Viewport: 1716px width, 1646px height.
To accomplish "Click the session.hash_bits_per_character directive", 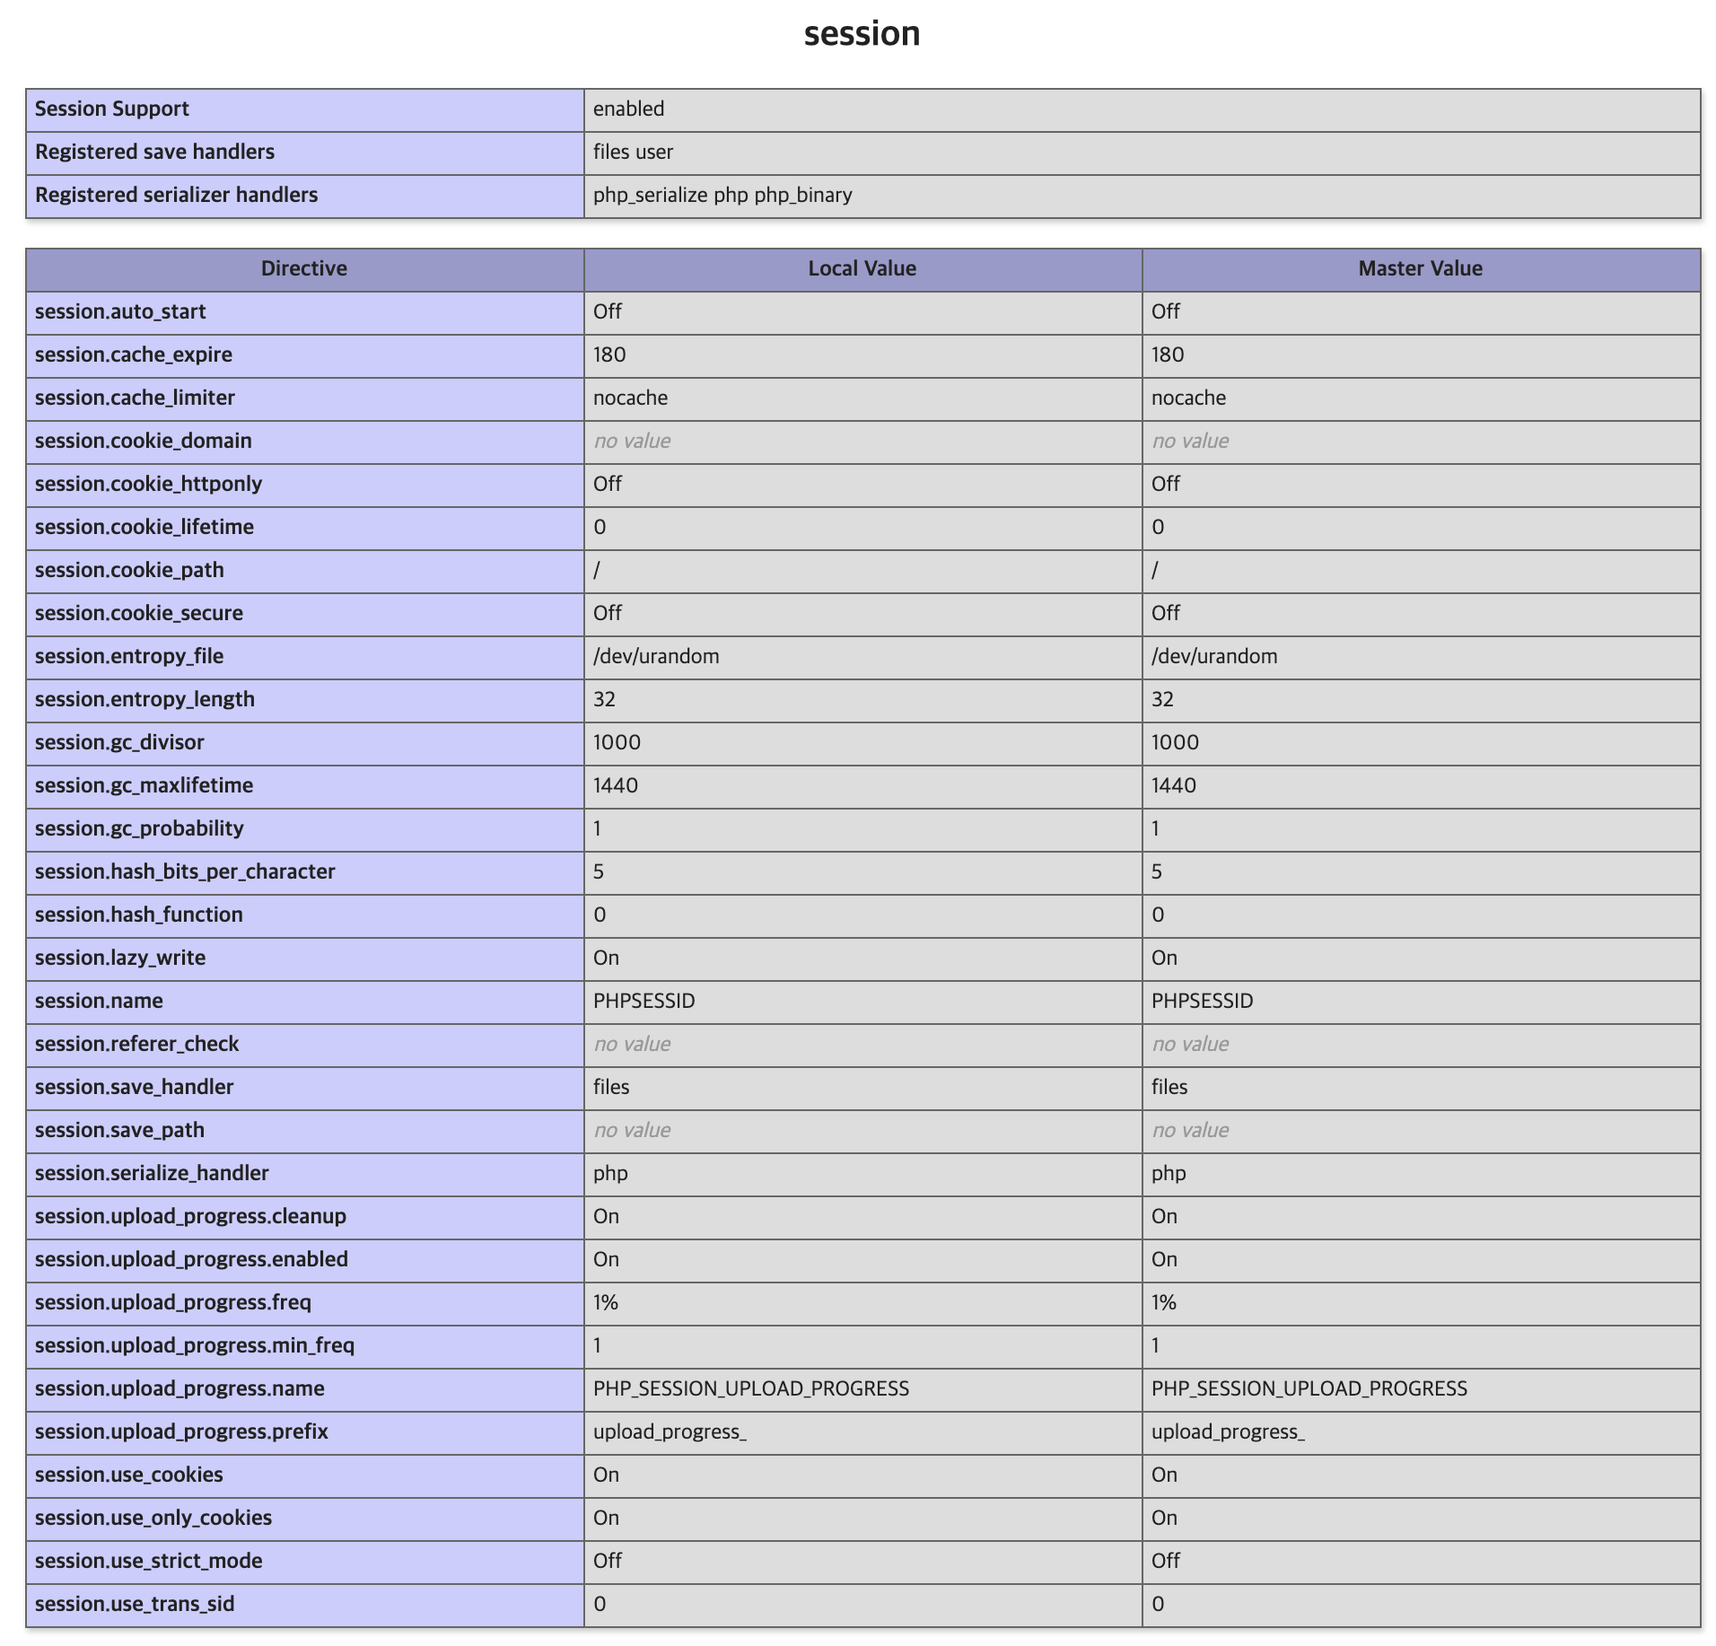I will [x=185, y=871].
